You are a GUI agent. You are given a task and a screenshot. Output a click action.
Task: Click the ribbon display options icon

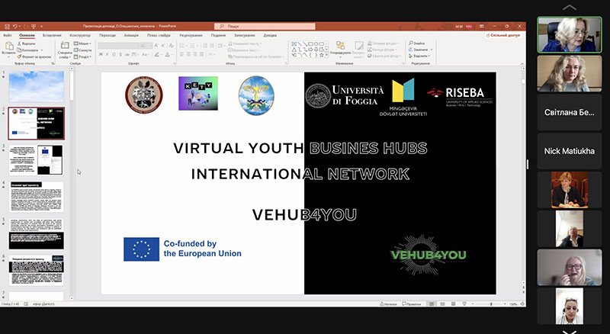(x=482, y=27)
